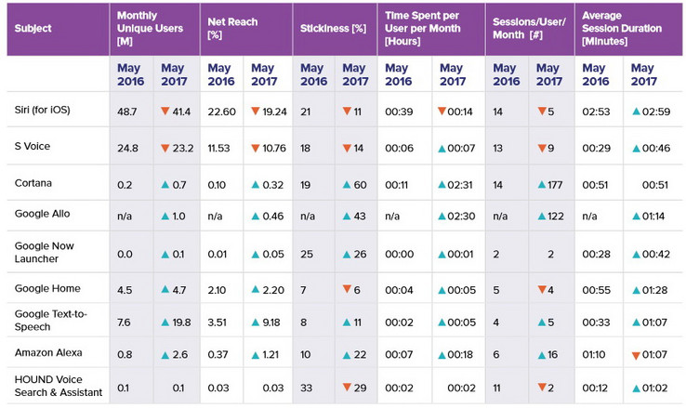Click the teal up arrow next to Google Allo 02:30
686x408 pixels.
click(x=442, y=216)
